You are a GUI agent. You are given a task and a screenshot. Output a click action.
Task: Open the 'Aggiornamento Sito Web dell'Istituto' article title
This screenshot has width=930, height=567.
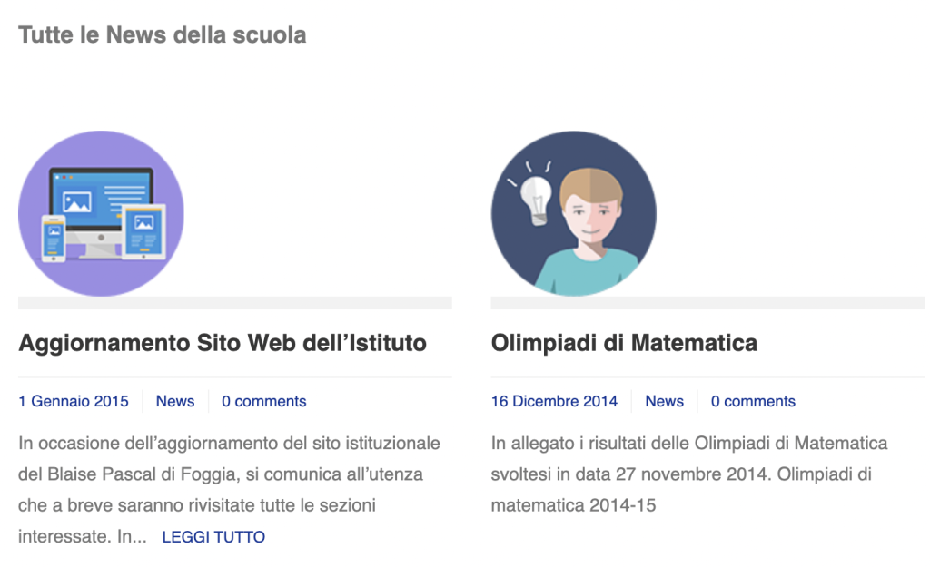pyautogui.click(x=223, y=343)
